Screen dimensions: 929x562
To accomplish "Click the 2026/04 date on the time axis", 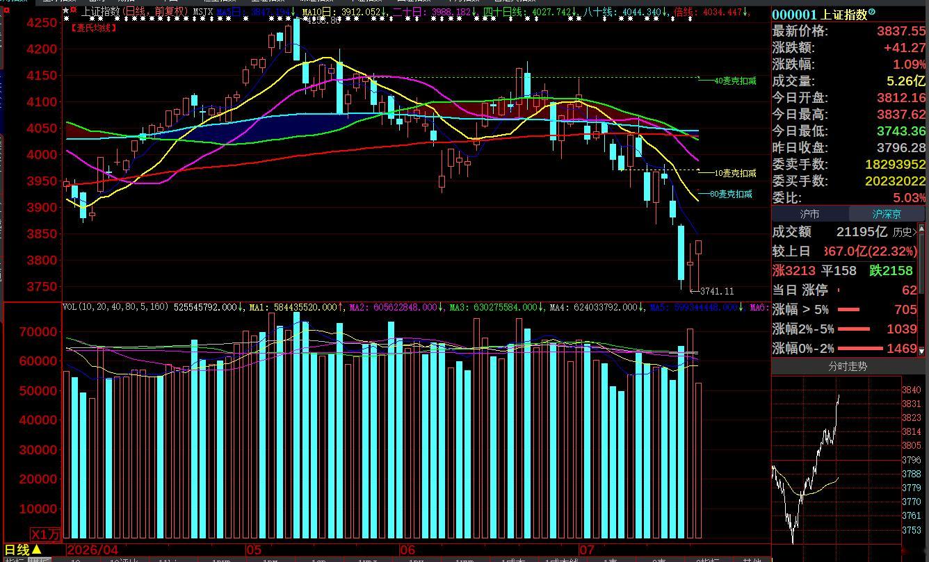I will pyautogui.click(x=92, y=550).
